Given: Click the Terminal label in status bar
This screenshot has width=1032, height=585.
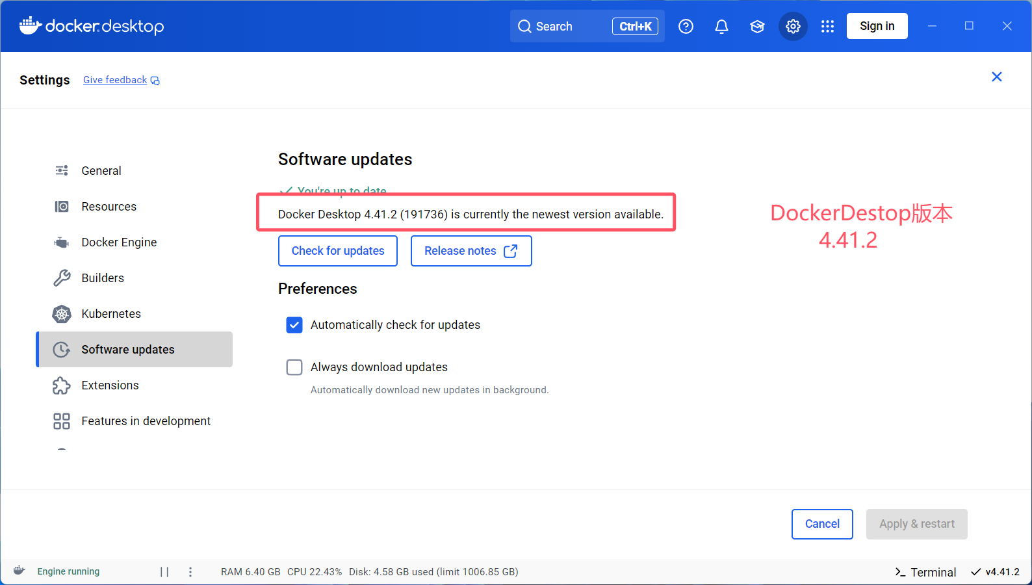Looking at the screenshot, I should (x=933, y=572).
